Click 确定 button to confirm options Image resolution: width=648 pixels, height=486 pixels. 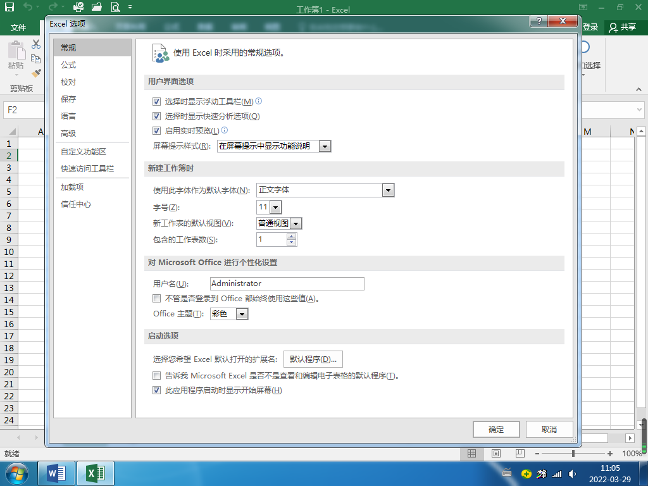pos(496,430)
